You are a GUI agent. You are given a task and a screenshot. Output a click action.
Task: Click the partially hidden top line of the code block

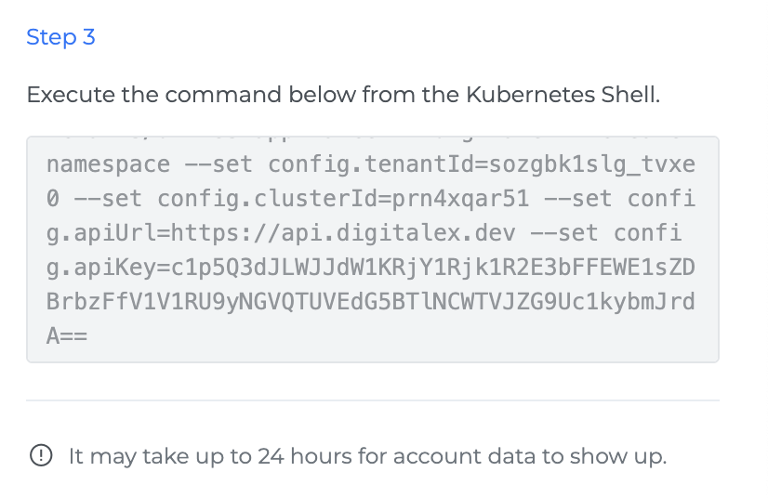(x=372, y=141)
